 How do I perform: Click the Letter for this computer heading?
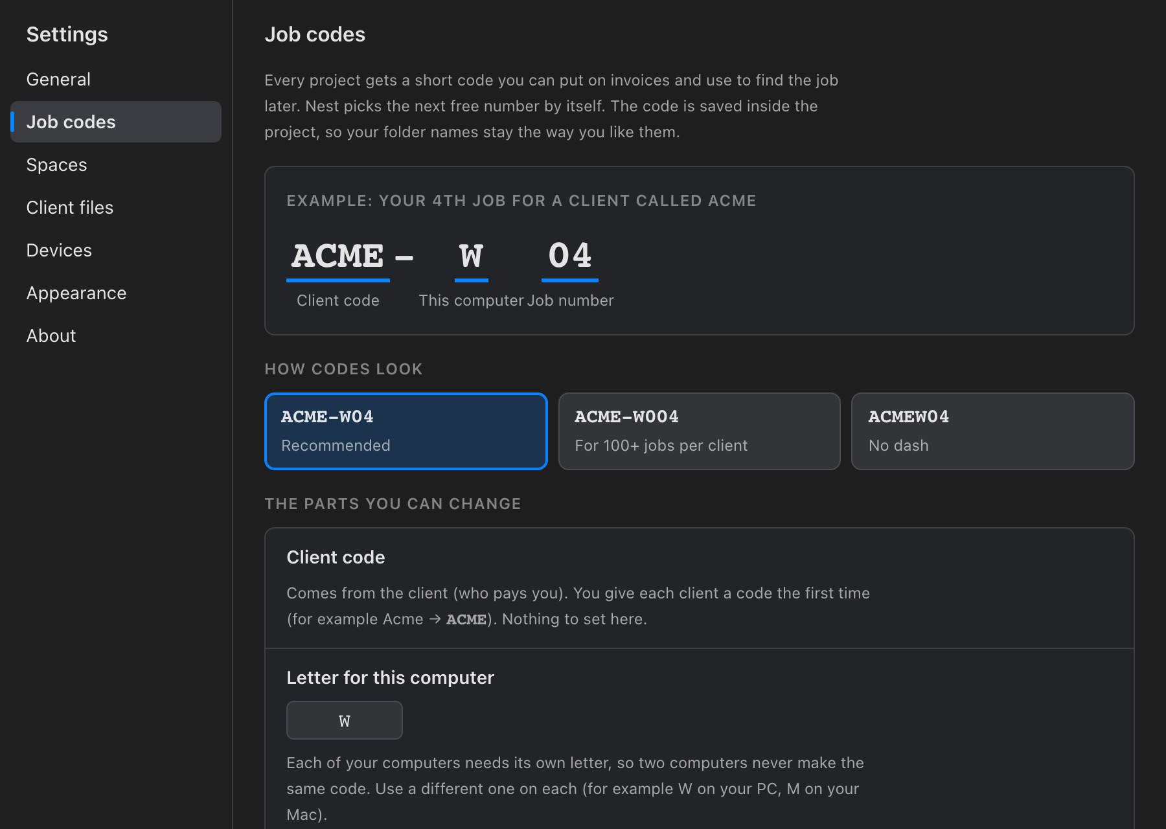390,677
